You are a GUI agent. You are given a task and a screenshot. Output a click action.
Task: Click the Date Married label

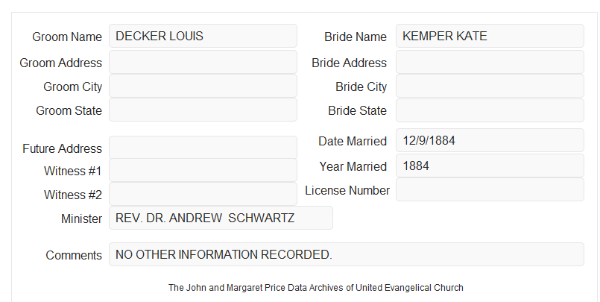tap(353, 141)
